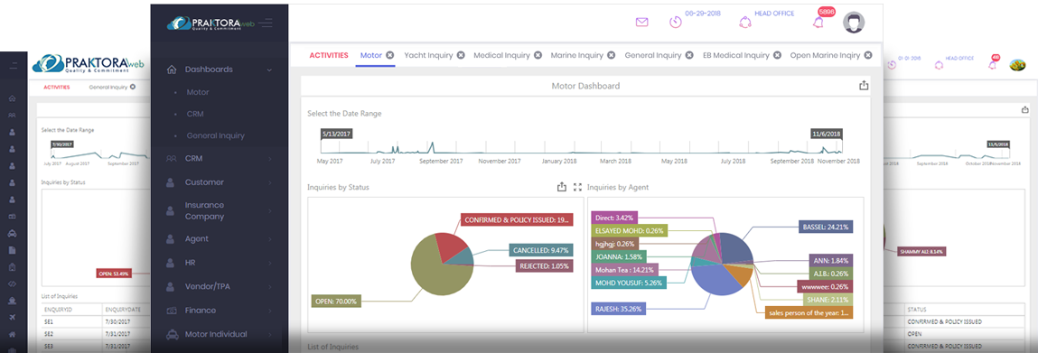Click the Motor Individual car icon
Viewport: 1038px width, 353px height.
[172, 334]
